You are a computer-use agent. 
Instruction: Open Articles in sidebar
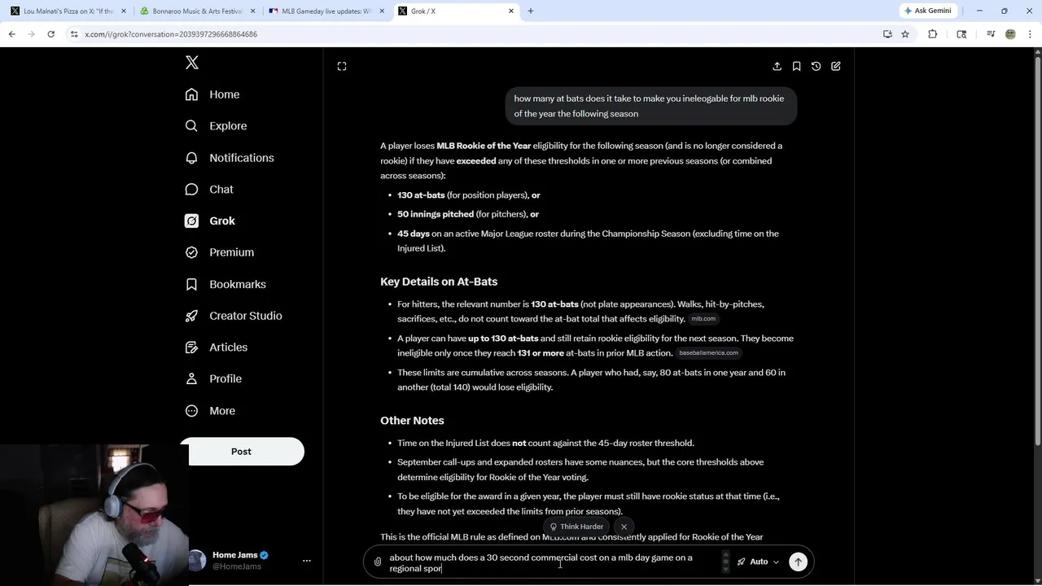coord(217,347)
